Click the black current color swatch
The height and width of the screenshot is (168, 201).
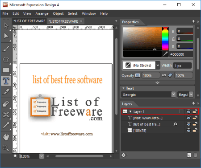(x=142, y=54)
